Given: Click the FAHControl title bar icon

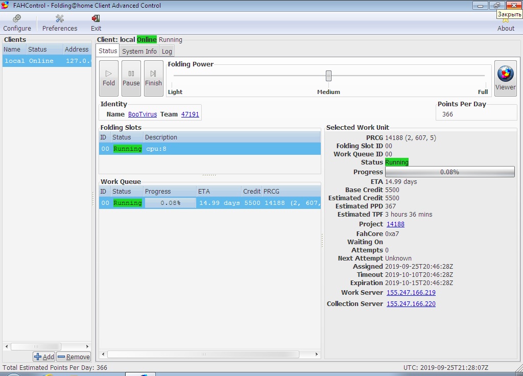Looking at the screenshot, I should (5, 5).
